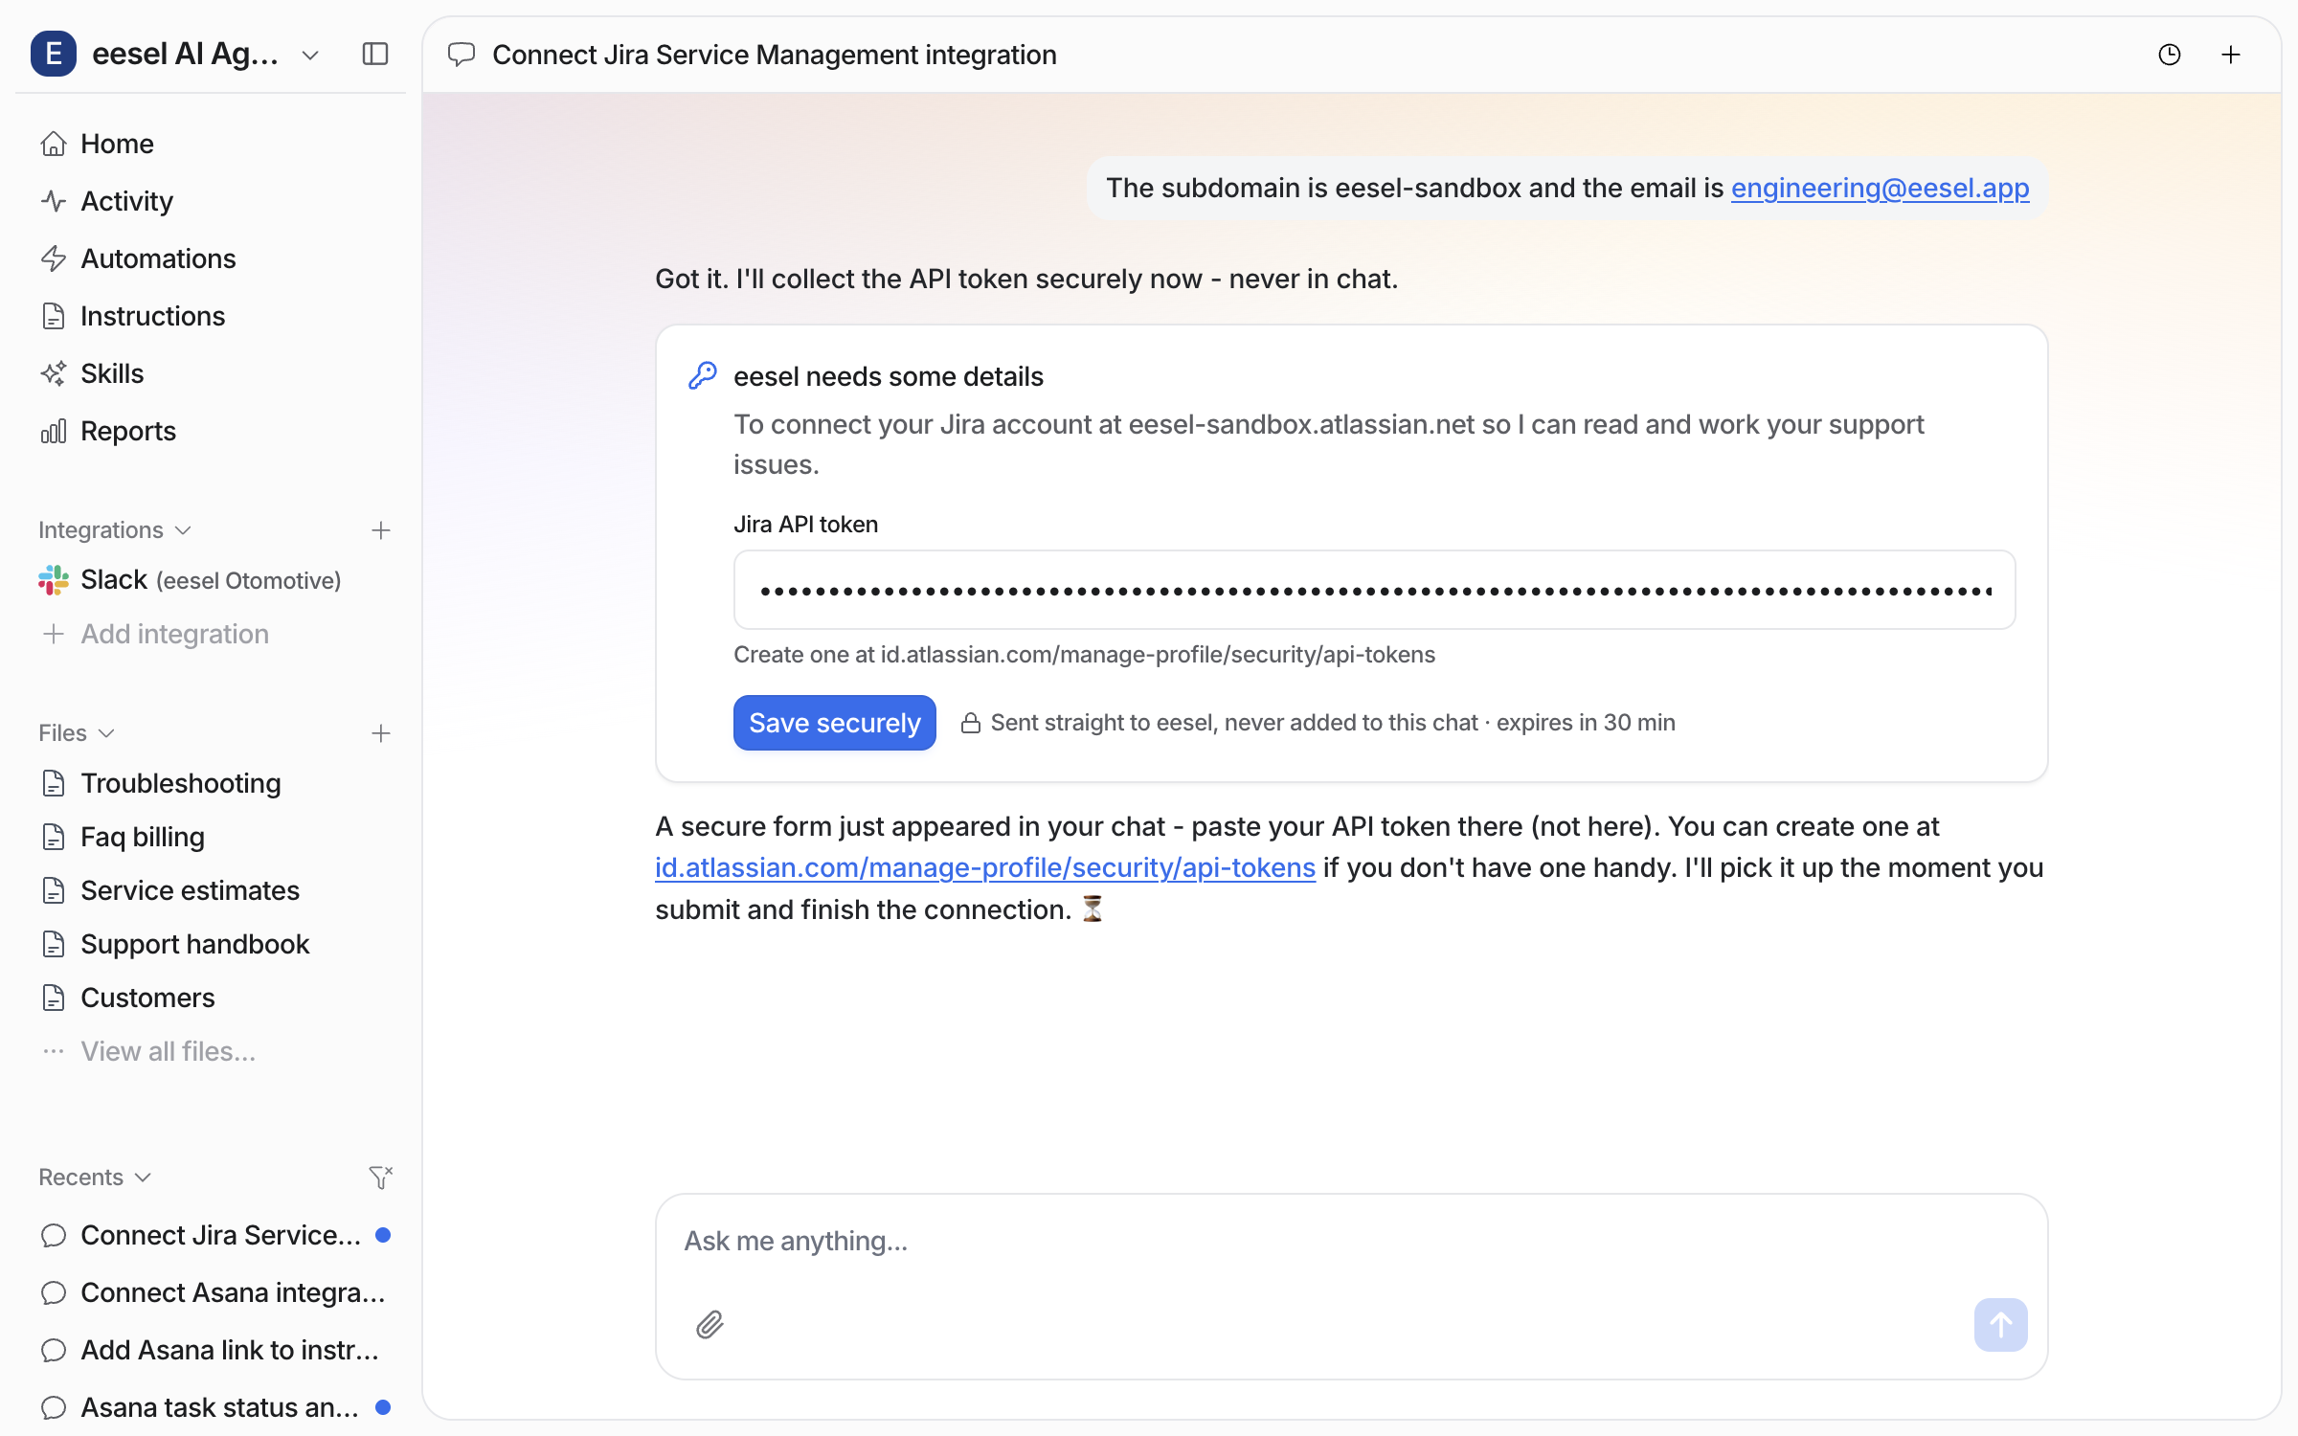Screen dimensions: 2298x1436
Task: Click the engineering@eesel.app email link
Action: (1880, 188)
